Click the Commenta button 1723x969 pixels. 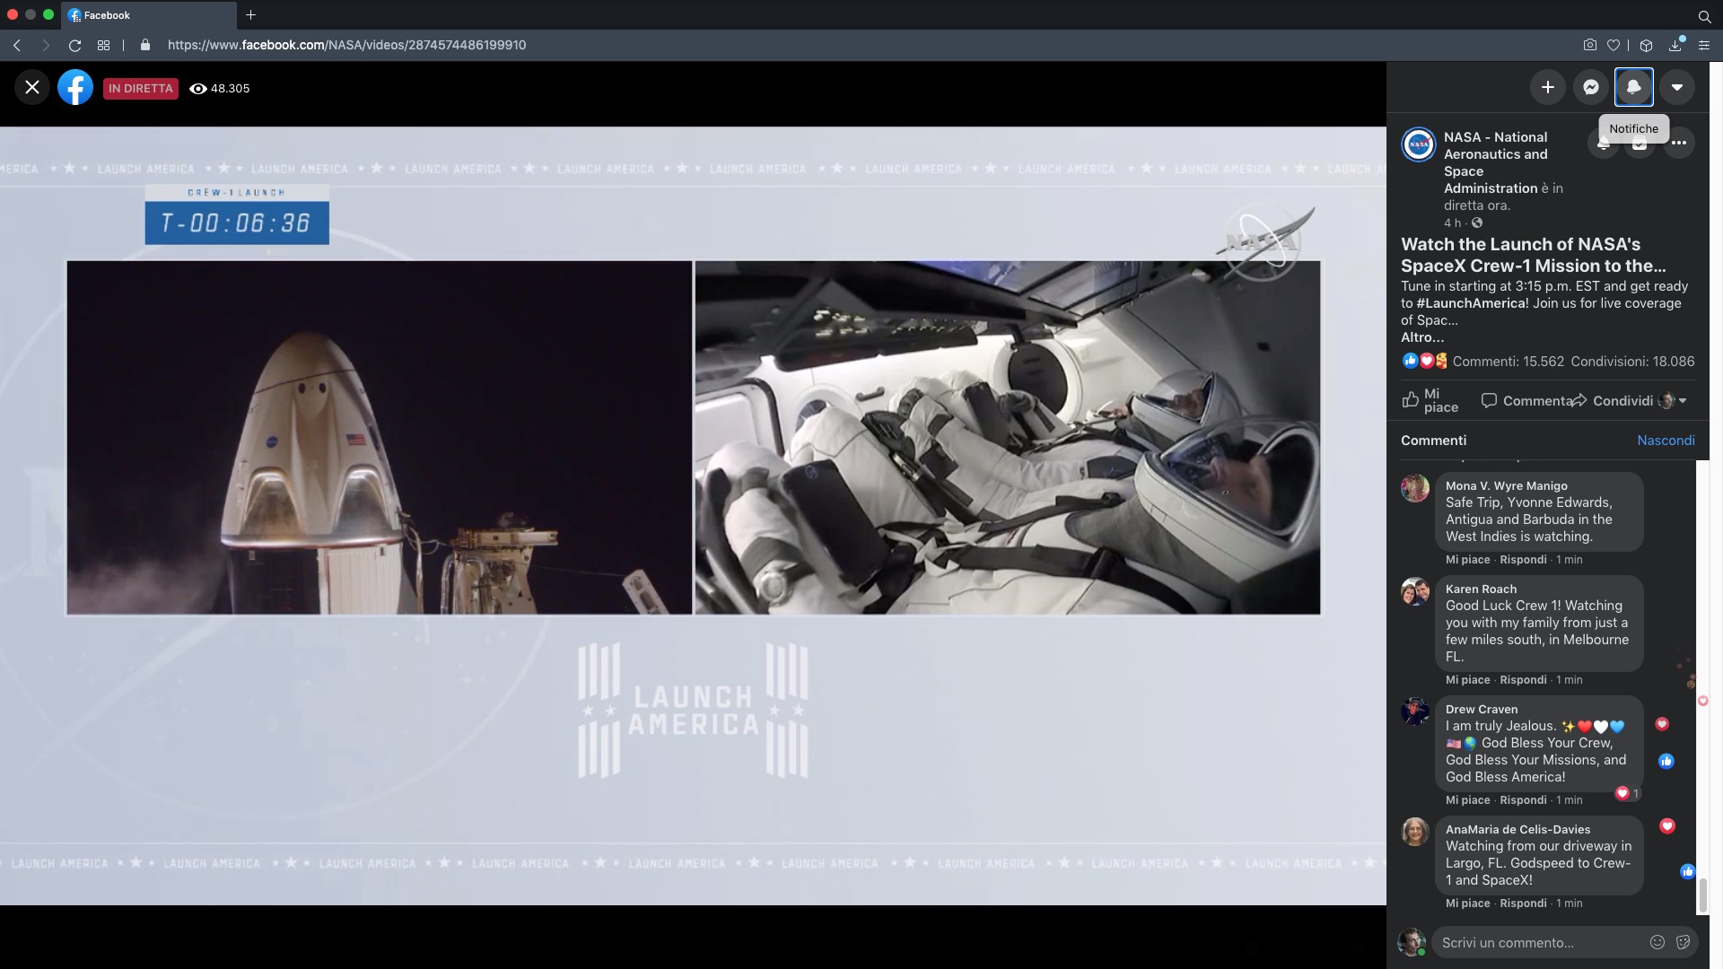tap(1526, 400)
